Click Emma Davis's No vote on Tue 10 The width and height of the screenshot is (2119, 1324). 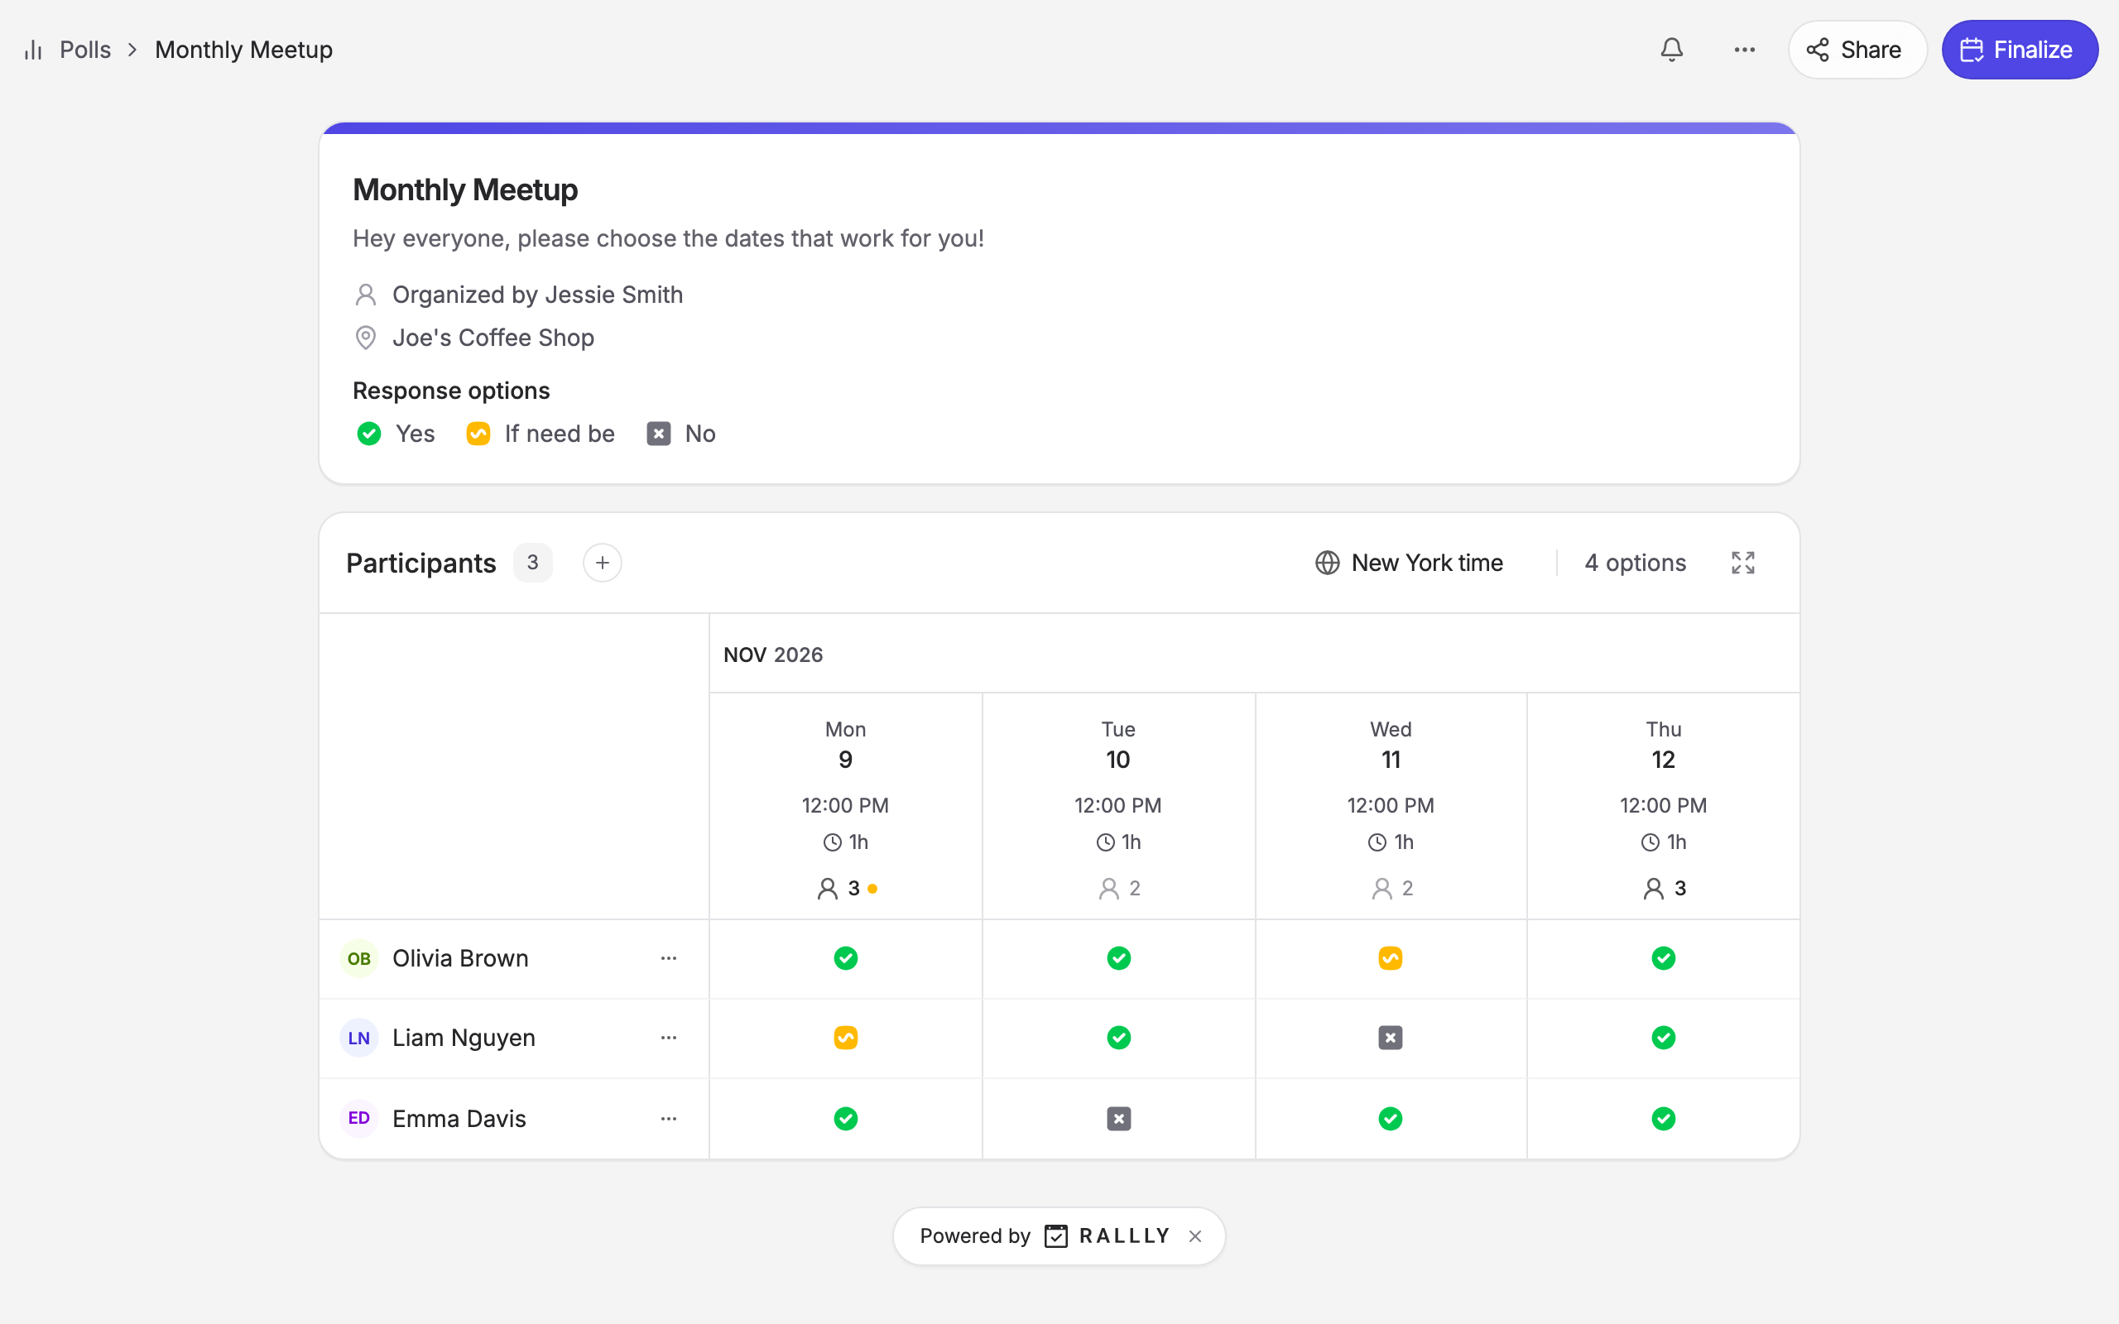pyautogui.click(x=1118, y=1118)
